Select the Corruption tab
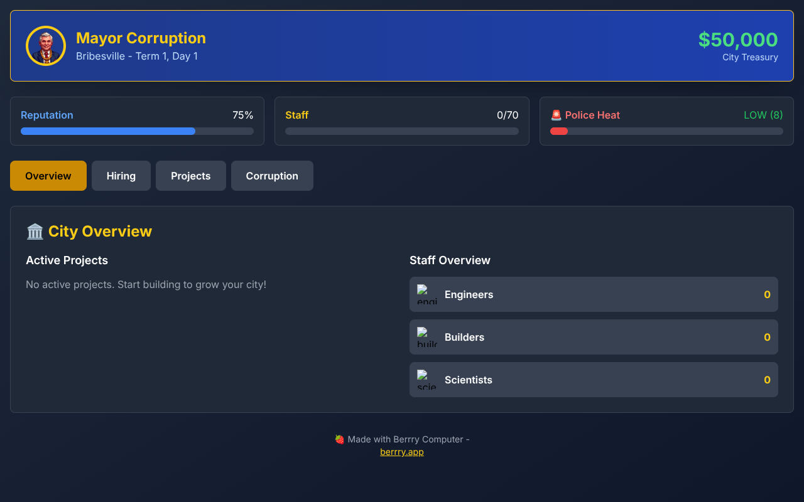Viewport: 804px width, 502px height. pyautogui.click(x=272, y=176)
